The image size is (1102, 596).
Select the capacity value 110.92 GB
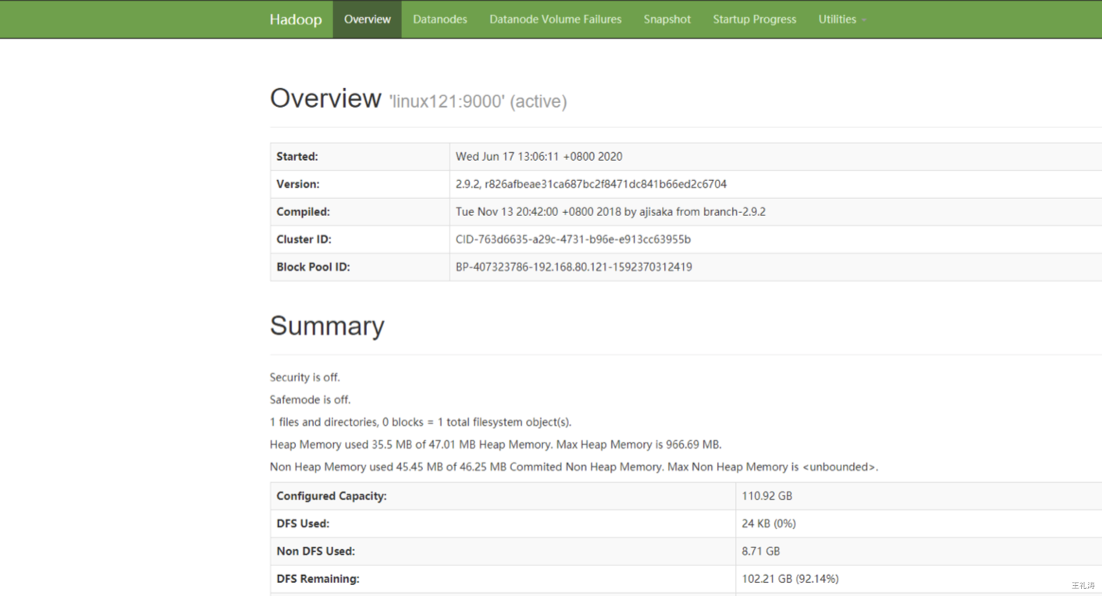pyautogui.click(x=767, y=496)
